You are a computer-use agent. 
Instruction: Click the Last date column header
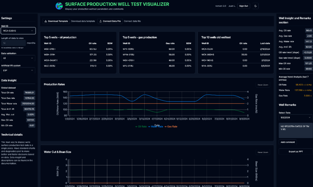(265, 43)
